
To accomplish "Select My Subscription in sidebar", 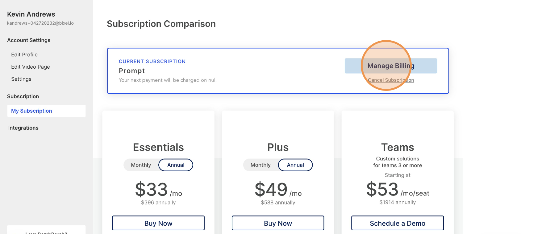I will pos(46,111).
